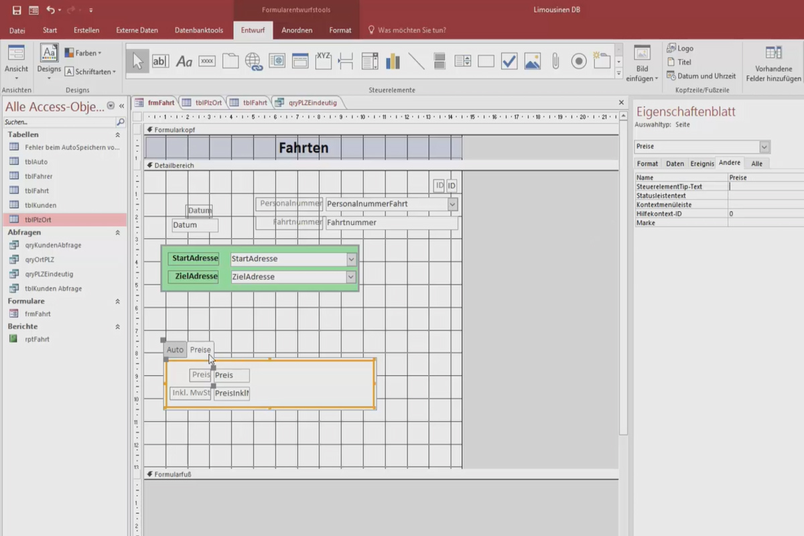This screenshot has height=536, width=804.
Task: Select the Web Browser control
Action: 277,62
